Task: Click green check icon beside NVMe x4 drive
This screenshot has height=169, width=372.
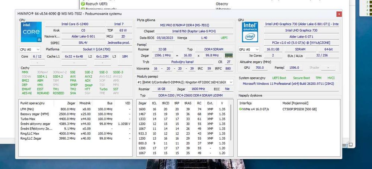Action: tap(240, 109)
